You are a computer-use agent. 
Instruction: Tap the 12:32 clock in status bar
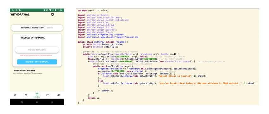click(60, 10)
